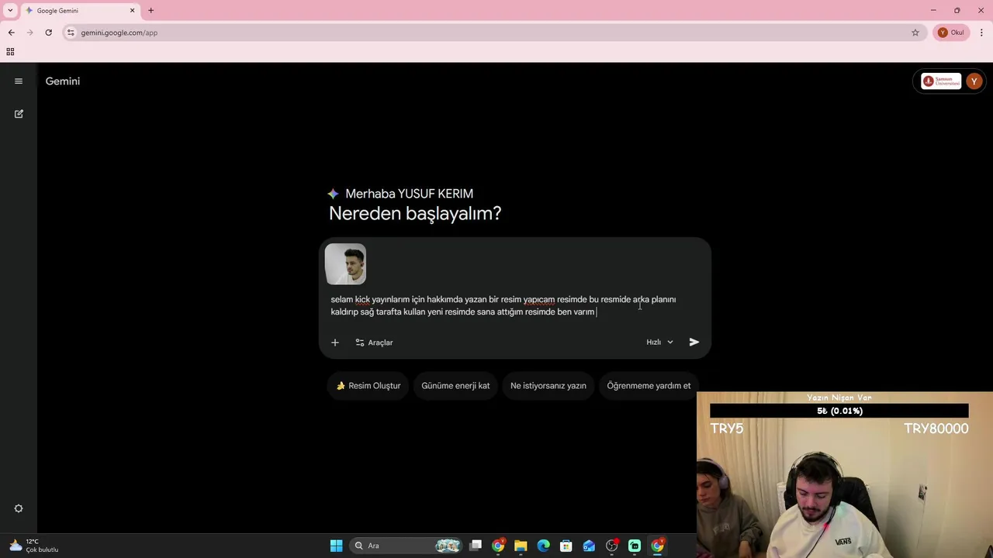This screenshot has width=993, height=558.
Task: Send the prompt with the arrow icon
Action: [694, 342]
